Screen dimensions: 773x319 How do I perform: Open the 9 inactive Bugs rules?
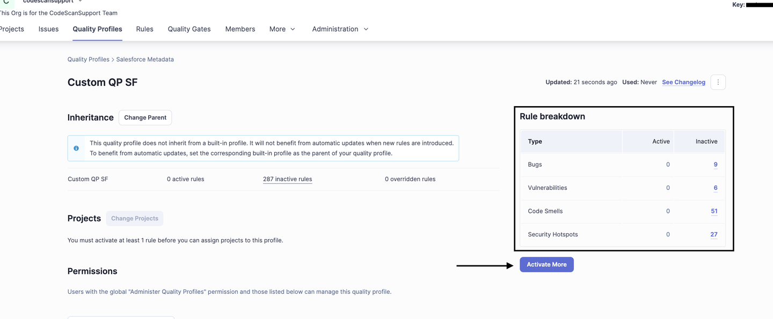[715, 165]
